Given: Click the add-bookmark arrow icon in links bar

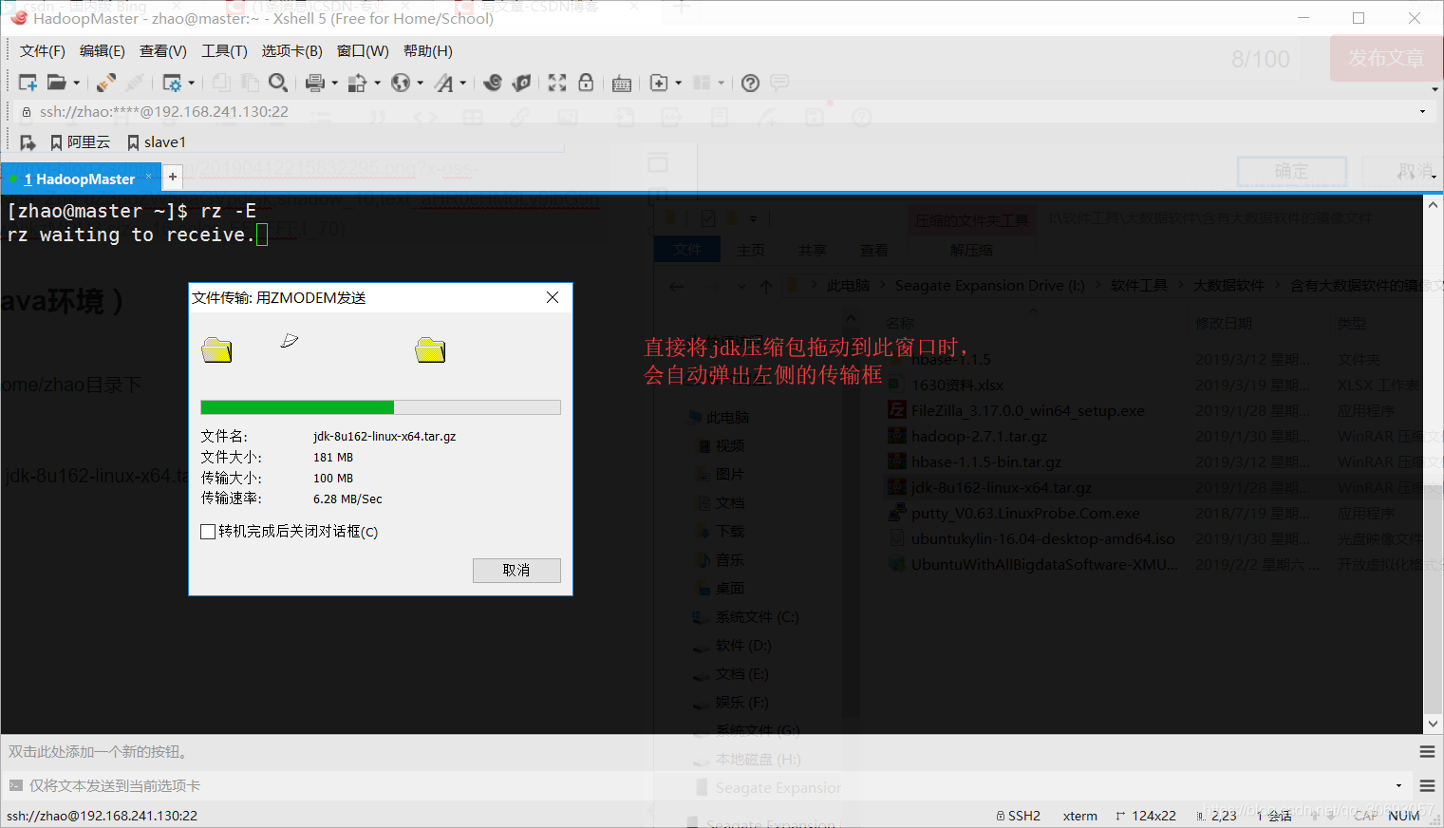Looking at the screenshot, I should pyautogui.click(x=28, y=142).
